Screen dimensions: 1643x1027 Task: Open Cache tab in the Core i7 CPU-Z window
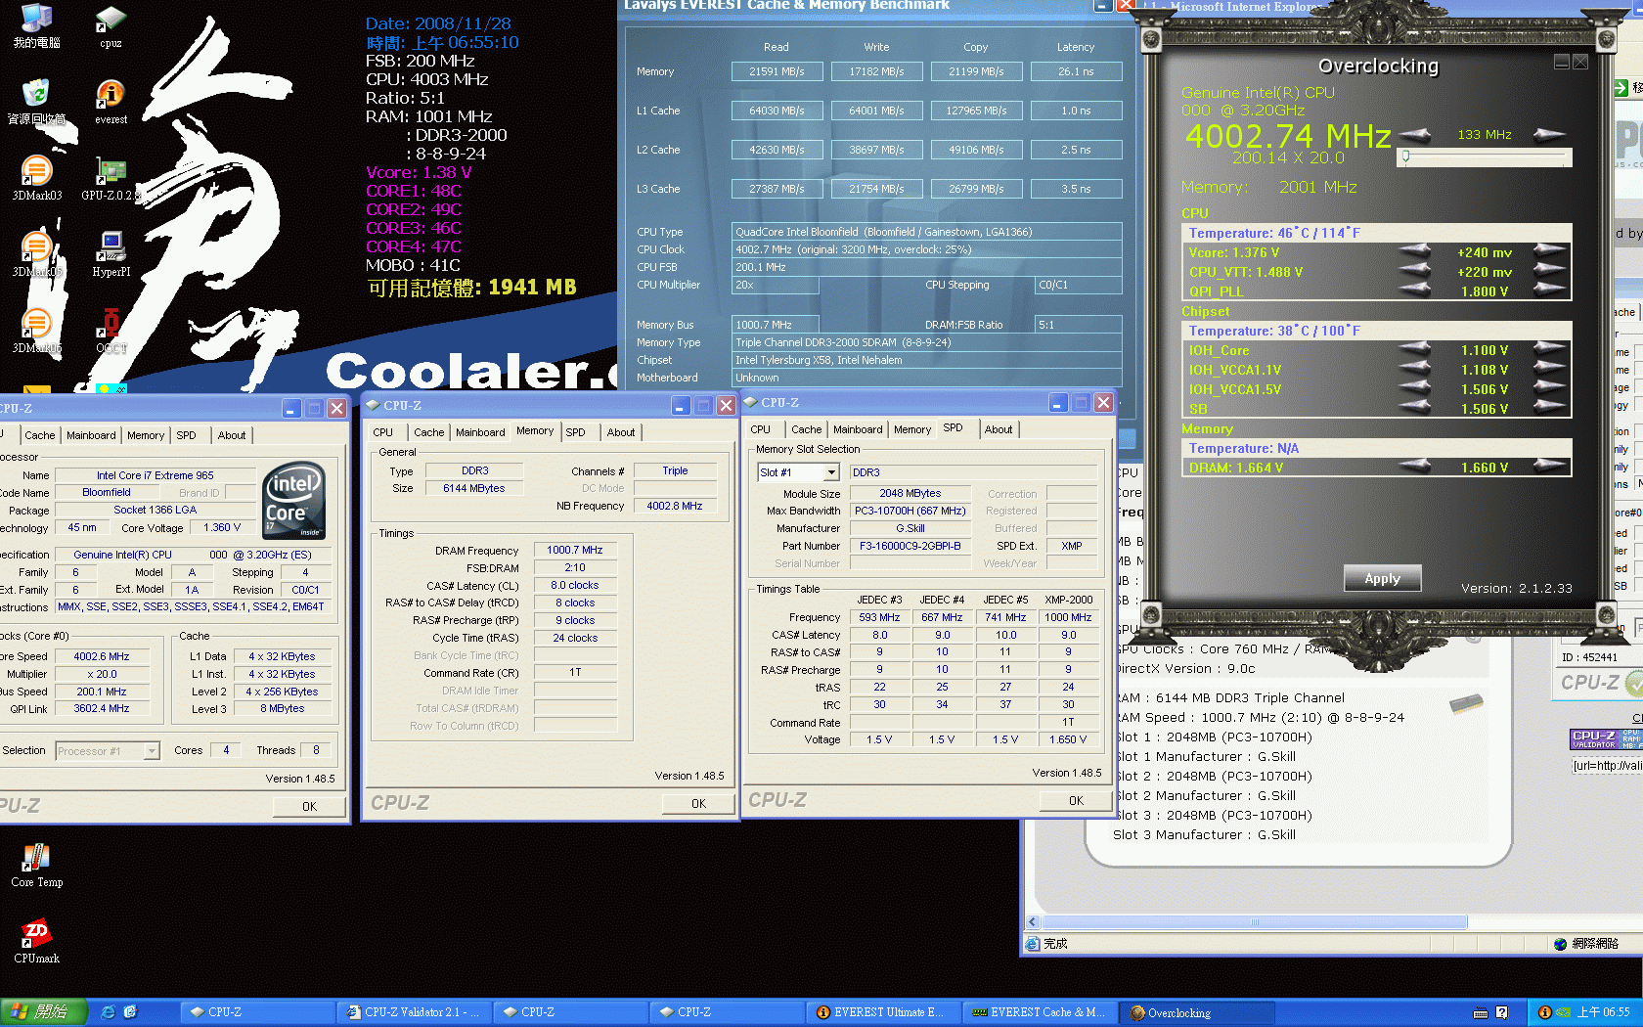click(40, 435)
